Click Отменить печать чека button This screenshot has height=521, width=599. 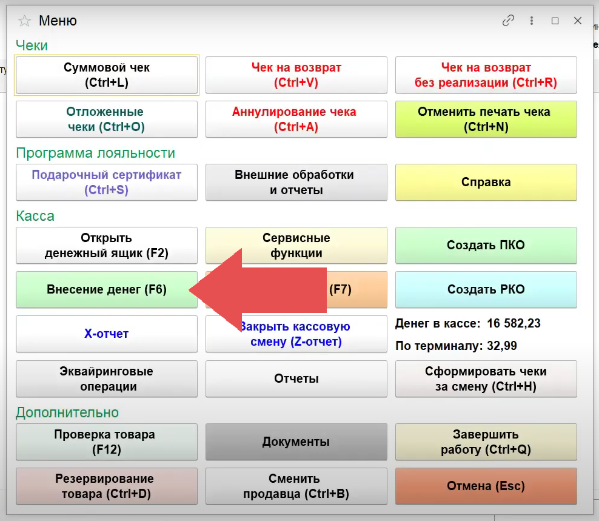click(x=486, y=119)
